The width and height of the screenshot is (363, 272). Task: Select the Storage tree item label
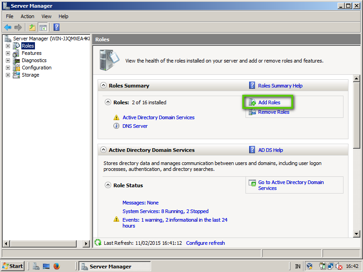pyautogui.click(x=30, y=75)
